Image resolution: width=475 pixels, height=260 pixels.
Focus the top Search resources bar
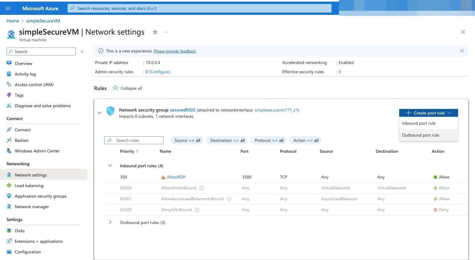[200, 8]
